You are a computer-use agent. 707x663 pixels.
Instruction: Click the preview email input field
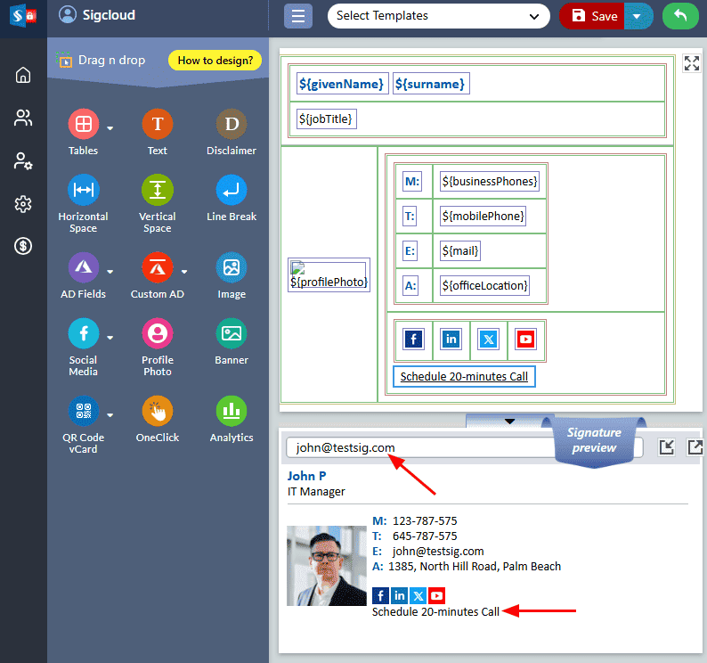(463, 447)
